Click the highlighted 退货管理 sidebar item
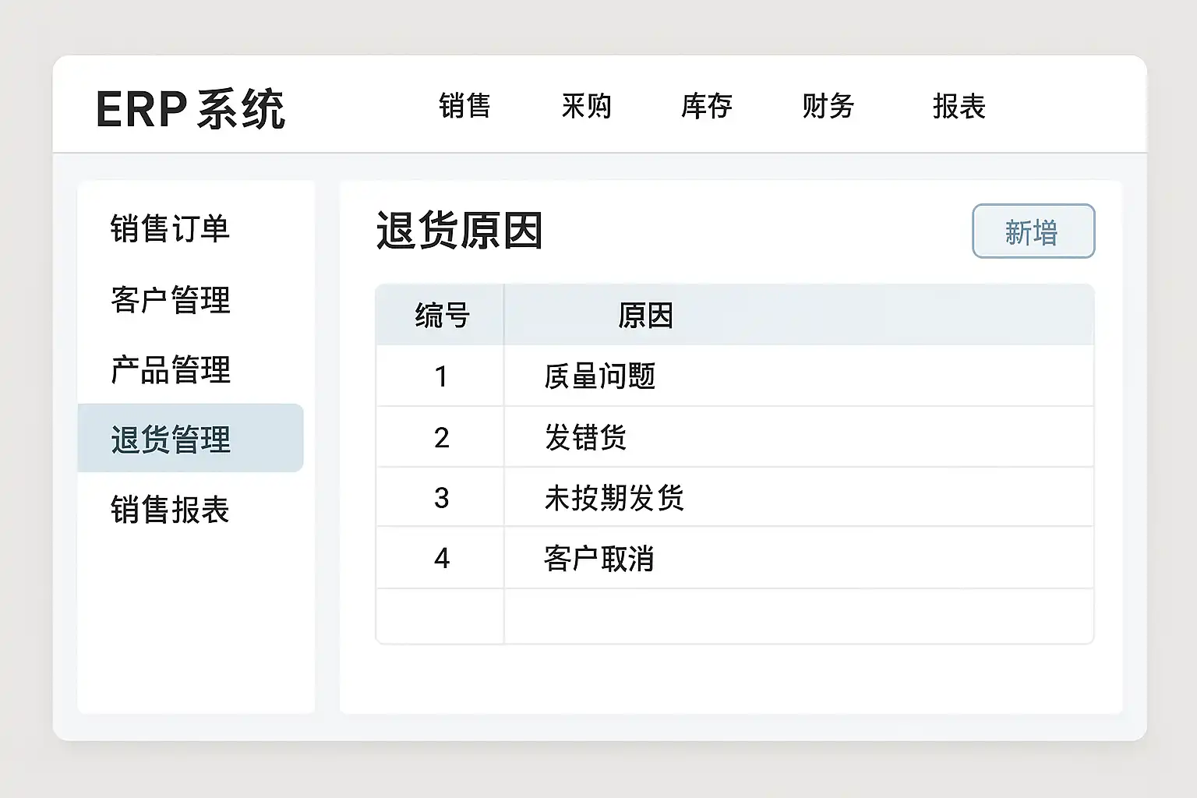The width and height of the screenshot is (1197, 798). click(171, 439)
